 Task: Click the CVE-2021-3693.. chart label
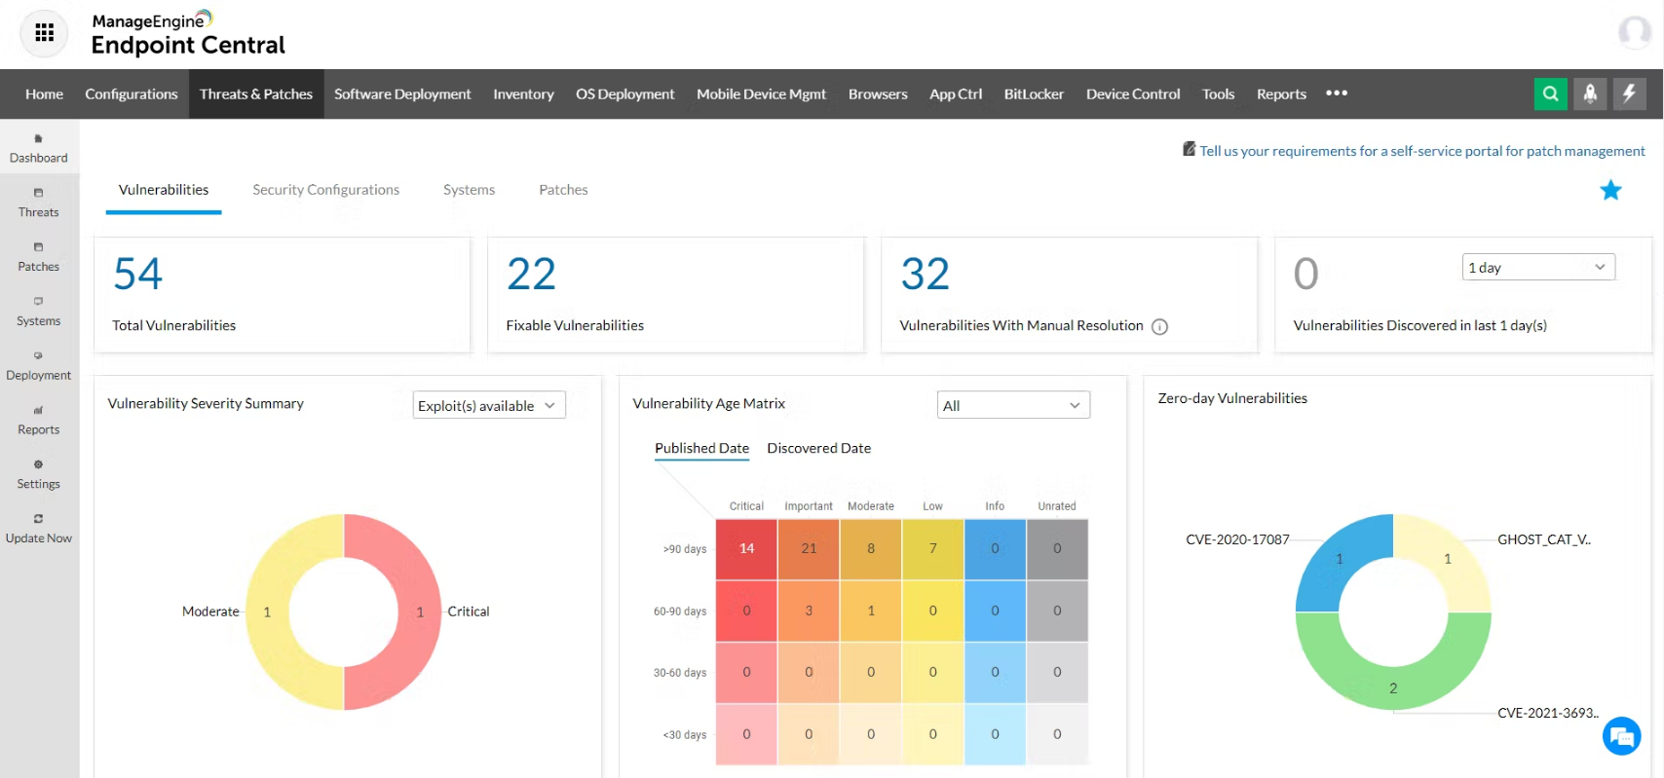[1548, 713]
